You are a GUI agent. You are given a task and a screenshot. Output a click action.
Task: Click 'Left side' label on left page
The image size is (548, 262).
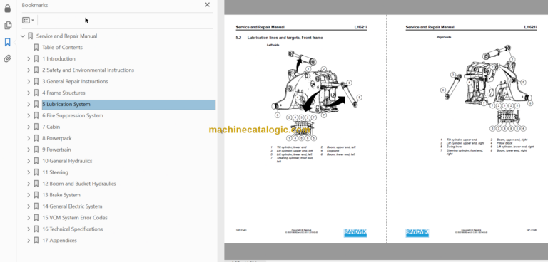click(273, 45)
